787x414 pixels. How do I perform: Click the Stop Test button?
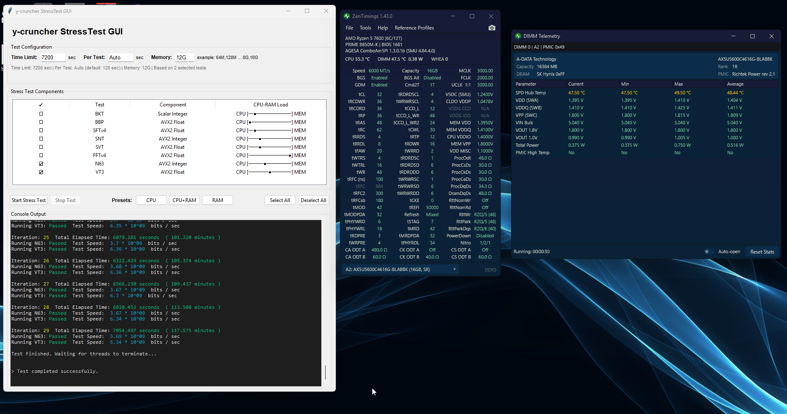pyautogui.click(x=66, y=200)
